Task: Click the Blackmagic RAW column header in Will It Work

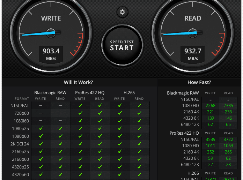Action: click(50, 93)
